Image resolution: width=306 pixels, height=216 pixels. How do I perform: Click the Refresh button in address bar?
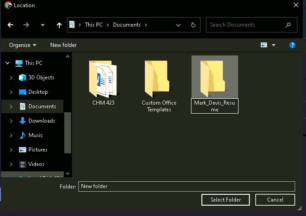click(193, 25)
